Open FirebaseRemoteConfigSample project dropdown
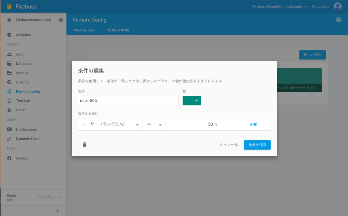 [x=280, y=6]
